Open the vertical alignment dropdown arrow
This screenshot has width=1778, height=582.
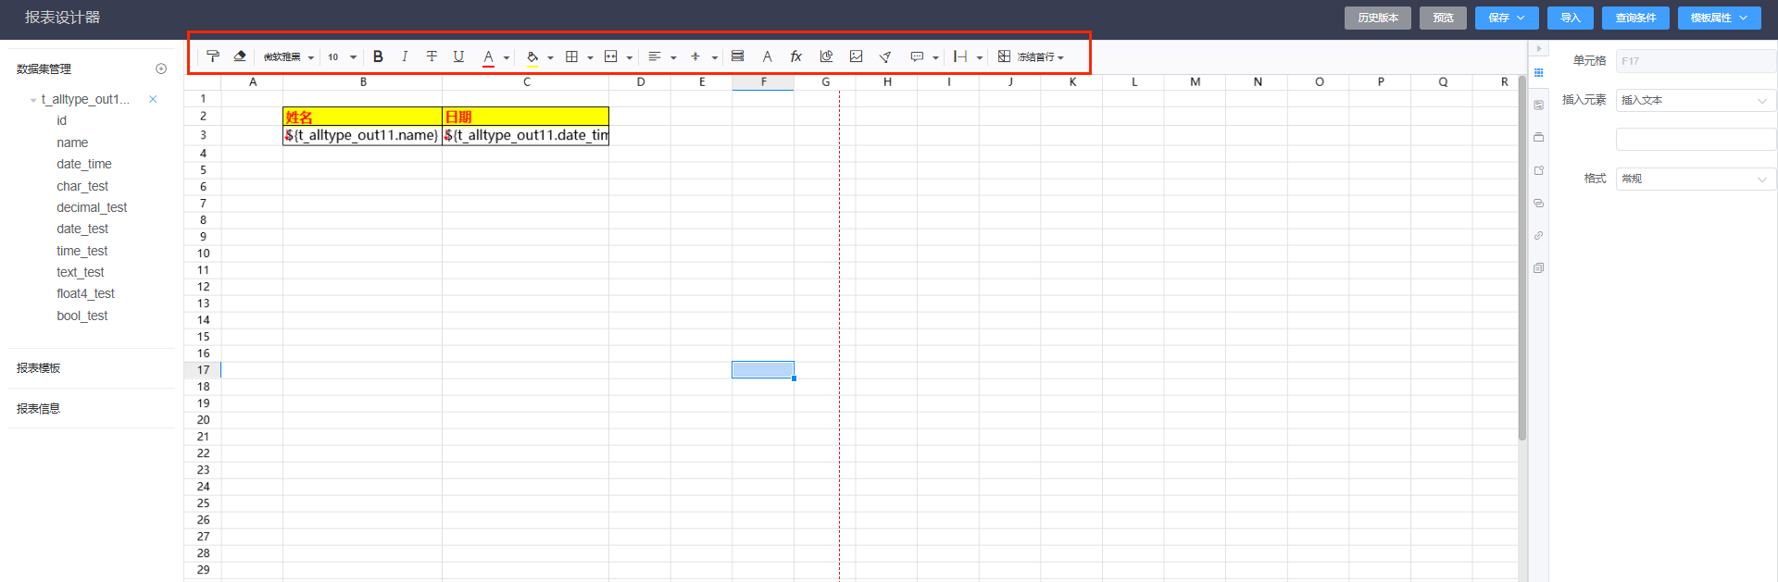tap(715, 57)
